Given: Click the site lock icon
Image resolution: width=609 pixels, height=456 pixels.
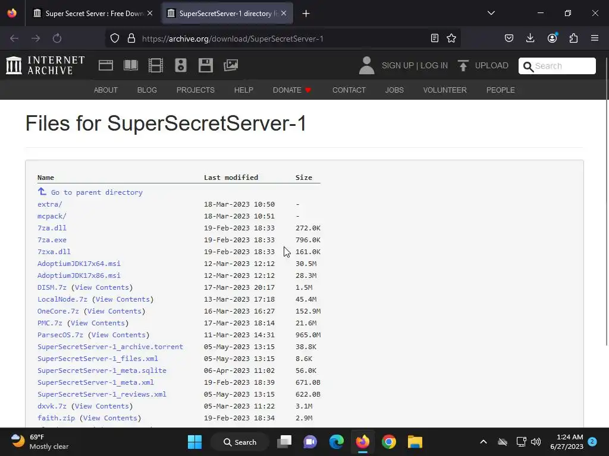Looking at the screenshot, I should coord(131,39).
